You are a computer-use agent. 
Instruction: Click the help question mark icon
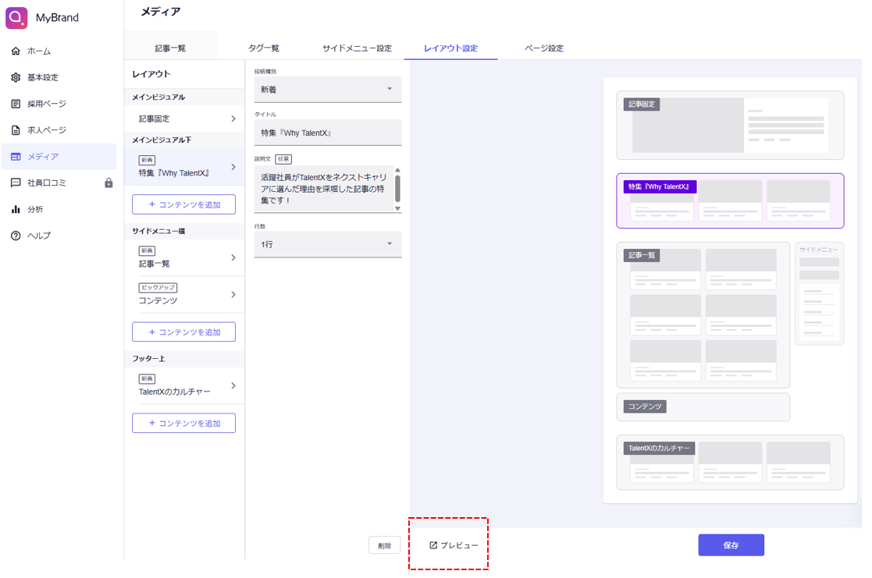16,236
